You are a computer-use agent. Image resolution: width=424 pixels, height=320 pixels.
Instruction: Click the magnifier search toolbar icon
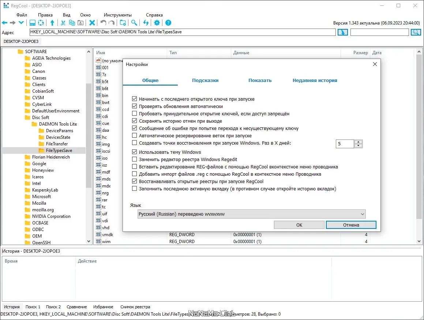[134, 23]
